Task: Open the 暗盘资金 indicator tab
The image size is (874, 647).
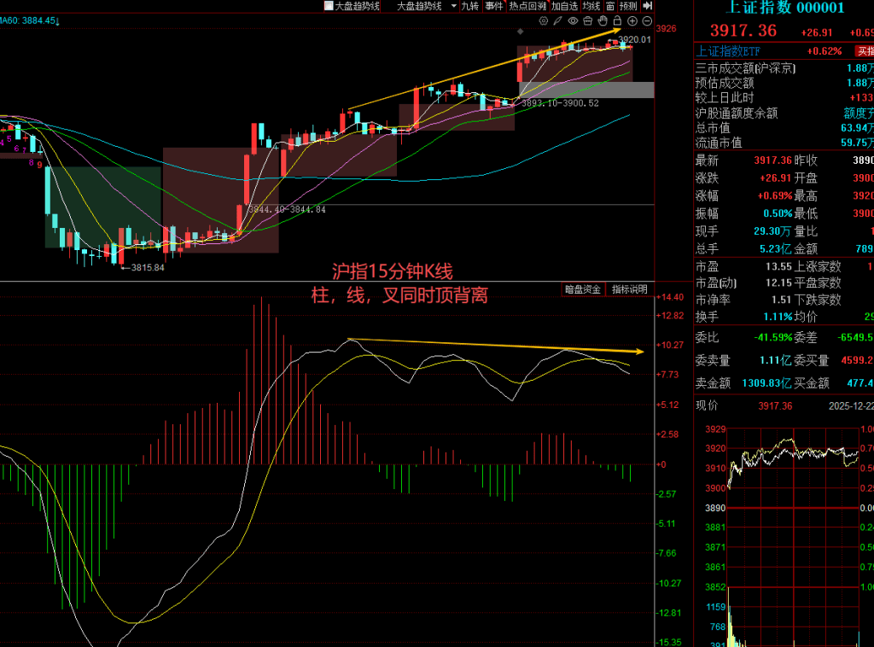Action: [x=583, y=289]
